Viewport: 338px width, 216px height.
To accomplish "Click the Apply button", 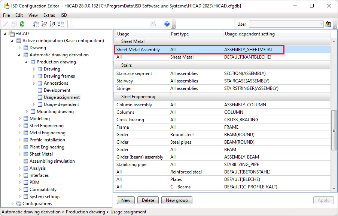I will 323,200.
